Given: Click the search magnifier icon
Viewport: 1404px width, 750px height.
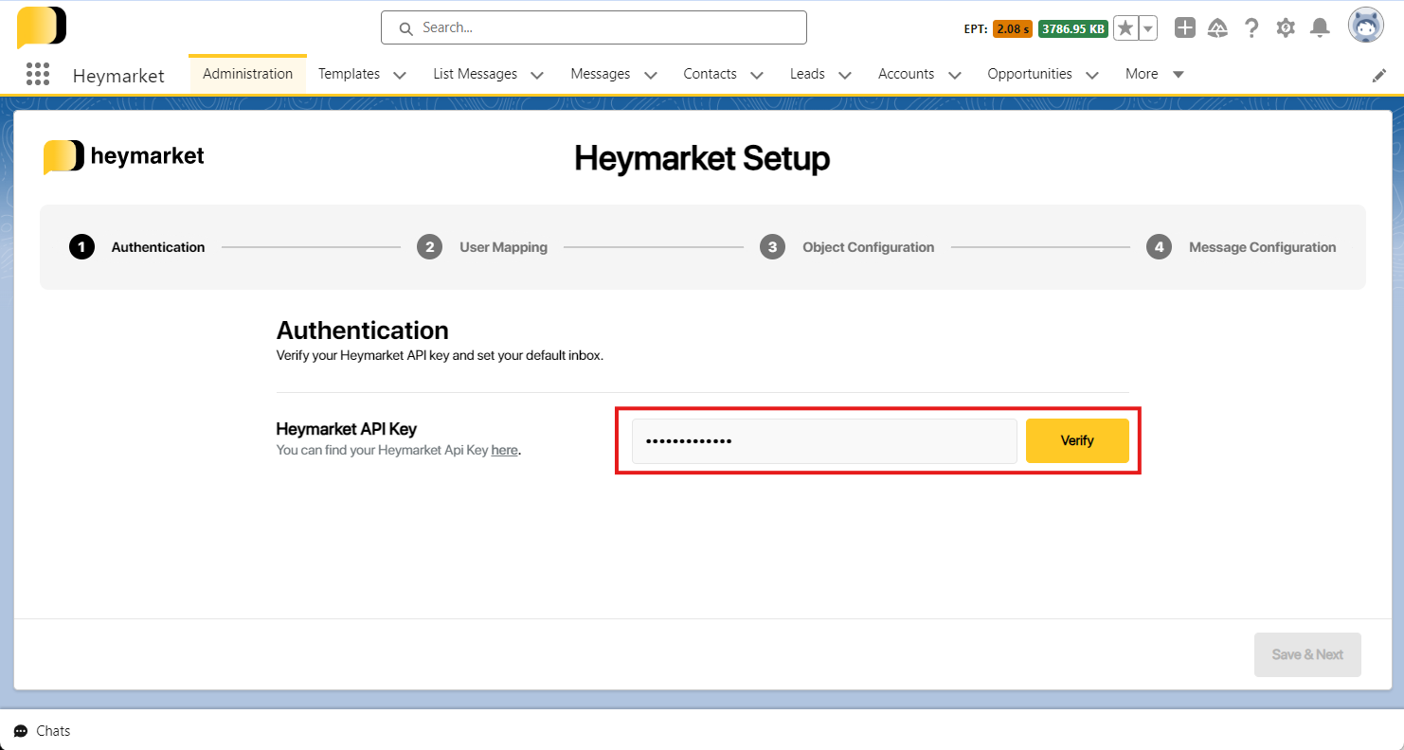Looking at the screenshot, I should tap(405, 28).
